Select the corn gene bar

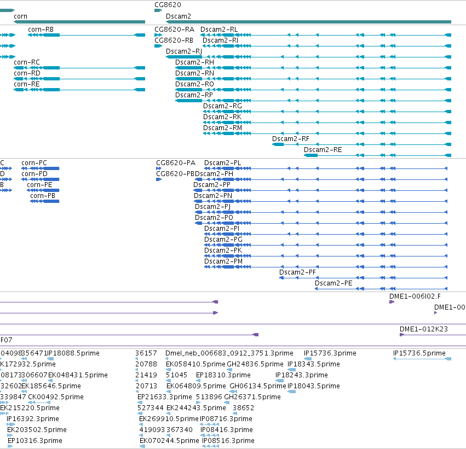pyautogui.click(x=79, y=22)
